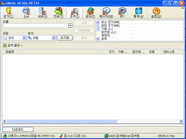Click the eMule title bar app icon
The height and width of the screenshot is (139, 186).
click(3, 3)
